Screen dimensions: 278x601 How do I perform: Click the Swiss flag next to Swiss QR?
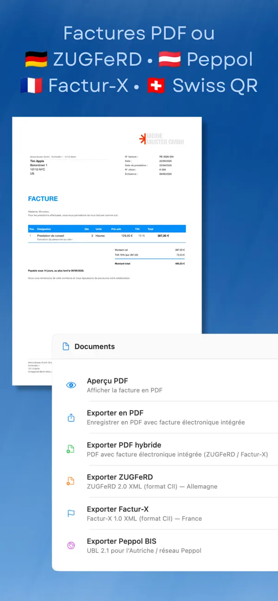156,86
